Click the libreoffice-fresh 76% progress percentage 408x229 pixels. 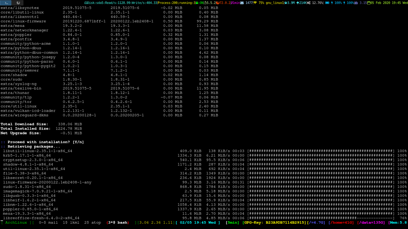click(403, 218)
